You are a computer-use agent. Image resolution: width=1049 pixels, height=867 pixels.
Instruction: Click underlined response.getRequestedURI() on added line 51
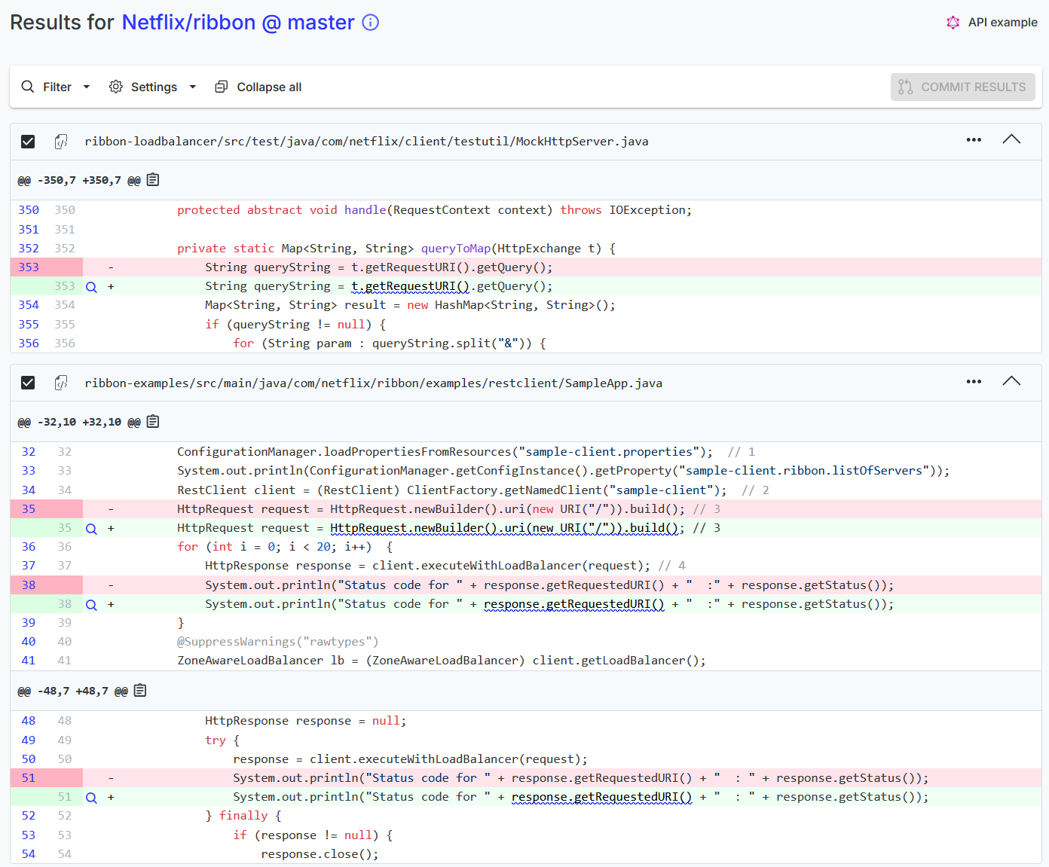602,797
